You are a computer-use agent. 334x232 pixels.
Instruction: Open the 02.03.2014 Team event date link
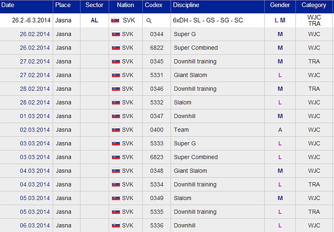coord(35,130)
